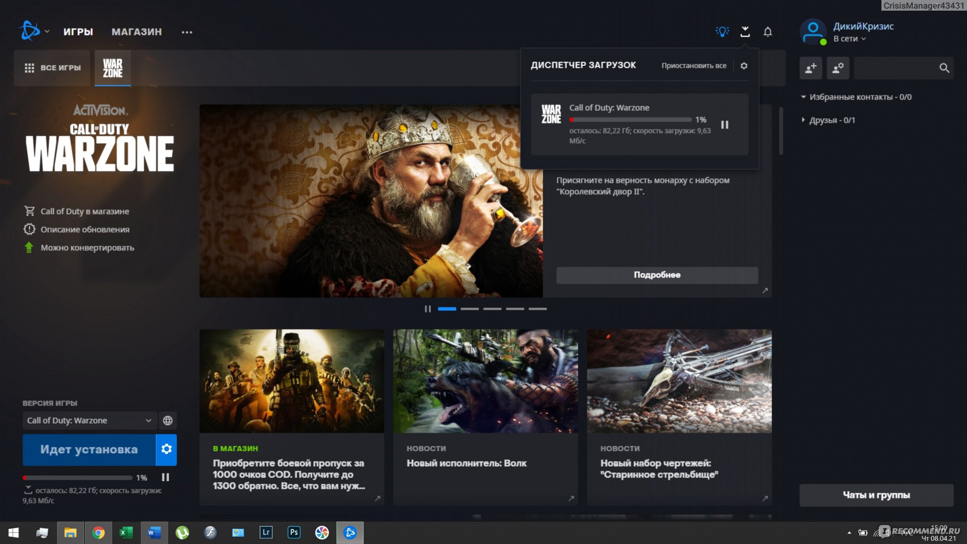Click the Идет установка button
967x544 pixels.
click(89, 450)
